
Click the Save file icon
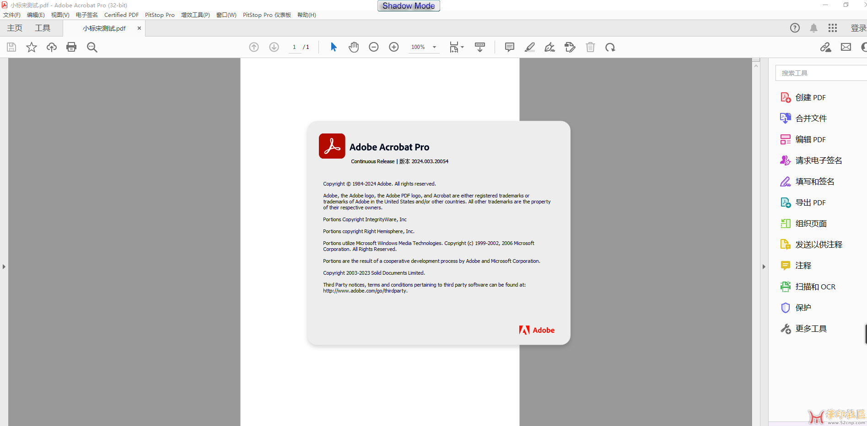pyautogui.click(x=11, y=47)
